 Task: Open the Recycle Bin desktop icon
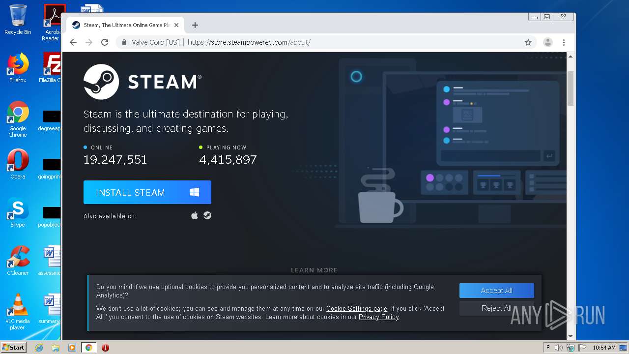18,20
